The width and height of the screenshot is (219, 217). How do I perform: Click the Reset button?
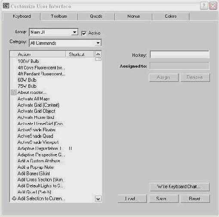(x=195, y=198)
